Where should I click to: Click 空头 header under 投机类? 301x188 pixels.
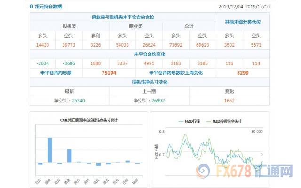[69, 36]
